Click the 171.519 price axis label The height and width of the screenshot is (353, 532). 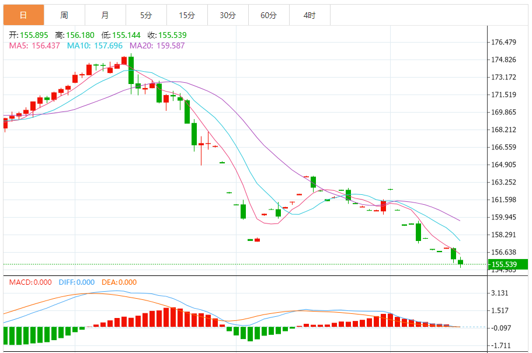click(503, 95)
